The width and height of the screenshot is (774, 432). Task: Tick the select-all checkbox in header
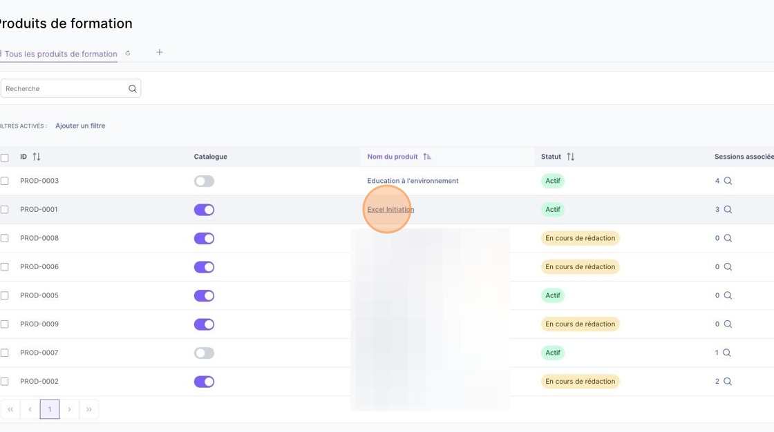pyautogui.click(x=4, y=158)
